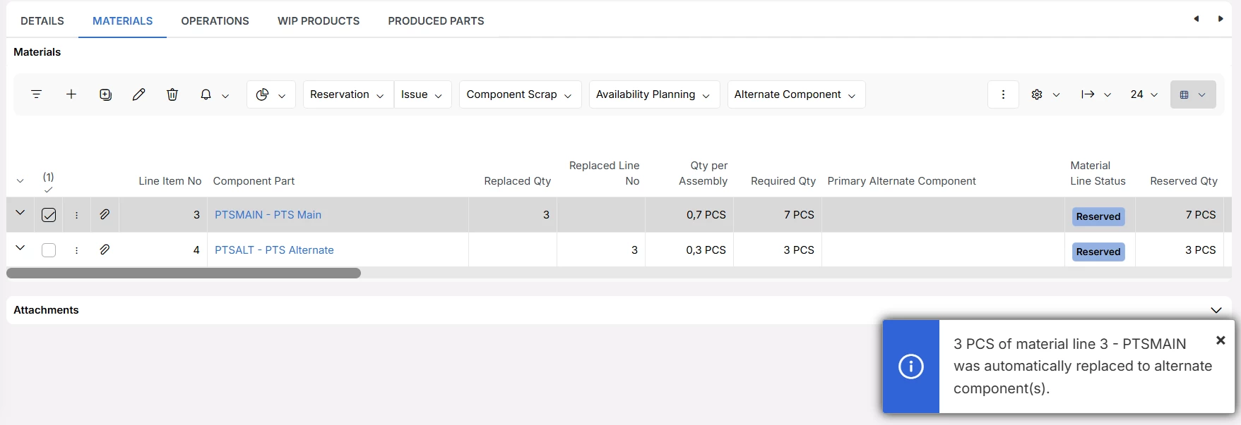Open the Availability Planning dropdown
The width and height of the screenshot is (1241, 425).
653,94
